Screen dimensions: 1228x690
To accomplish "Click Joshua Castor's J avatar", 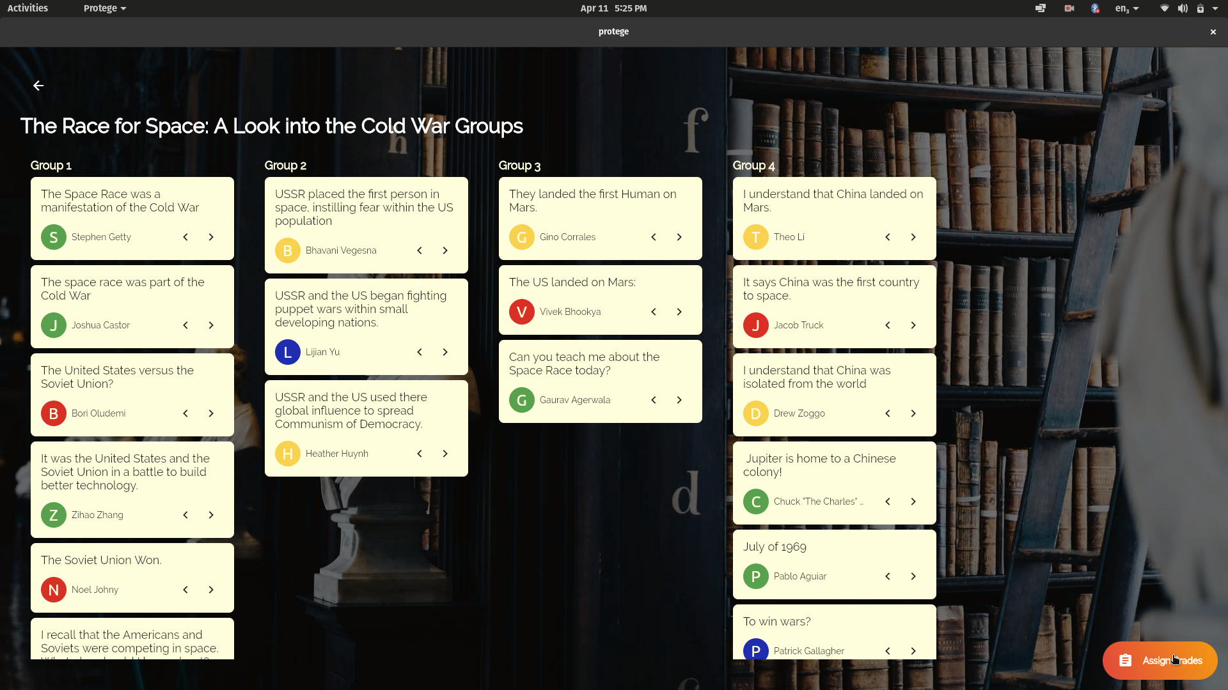I will point(54,325).
